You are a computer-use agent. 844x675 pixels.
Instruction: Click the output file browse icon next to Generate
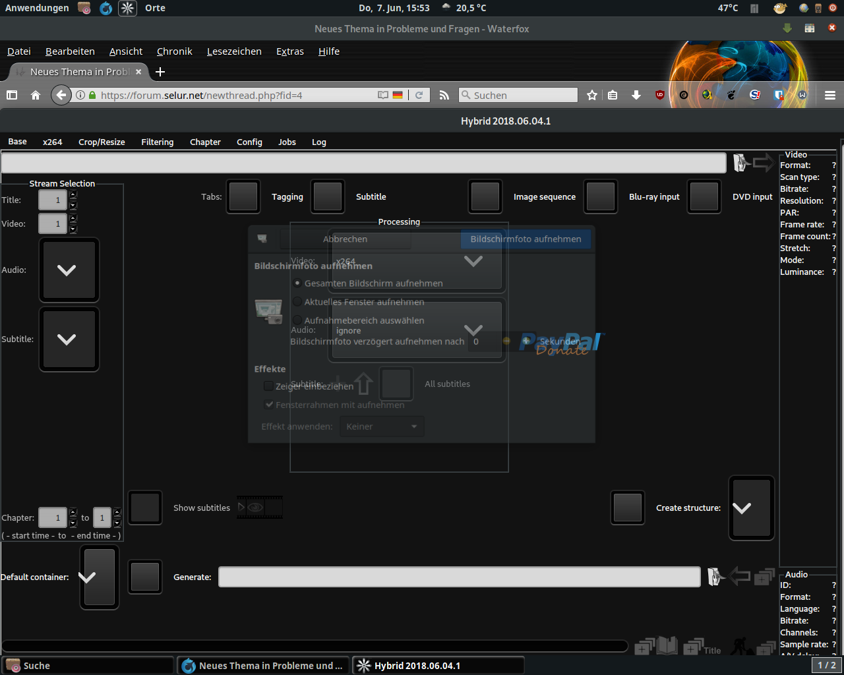715,577
